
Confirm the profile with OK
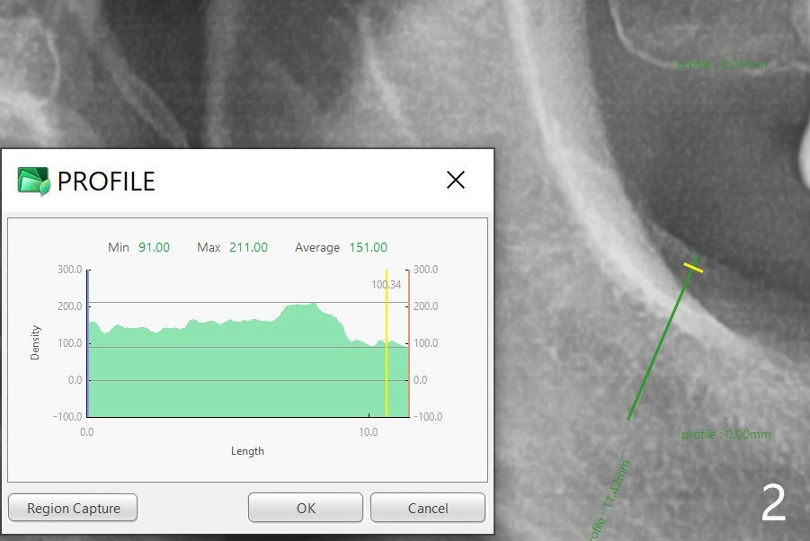[x=306, y=508]
